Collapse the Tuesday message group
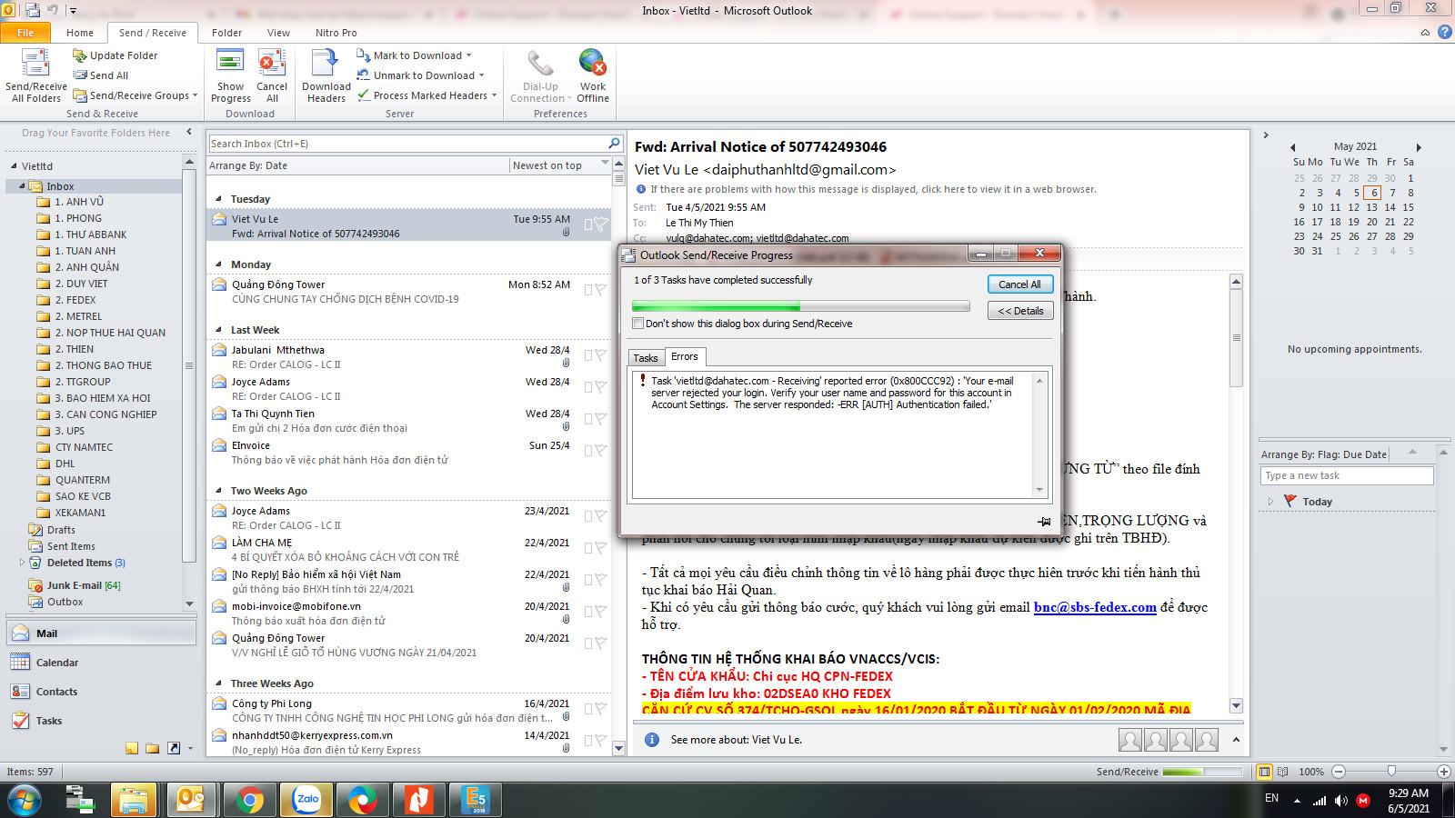Viewport: 1455px width, 818px height. pos(219,199)
